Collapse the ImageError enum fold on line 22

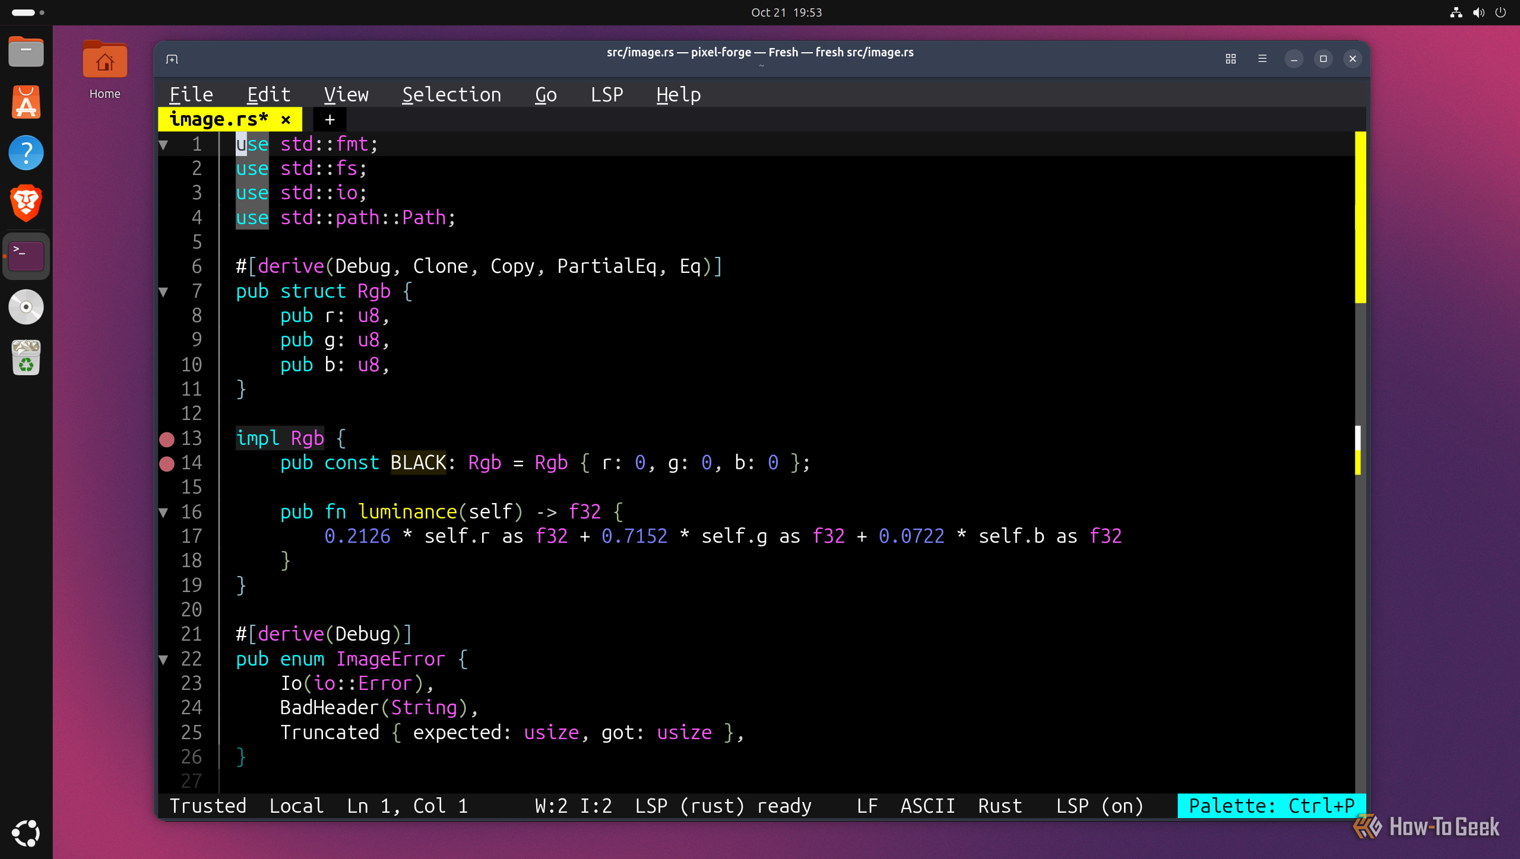tap(164, 659)
